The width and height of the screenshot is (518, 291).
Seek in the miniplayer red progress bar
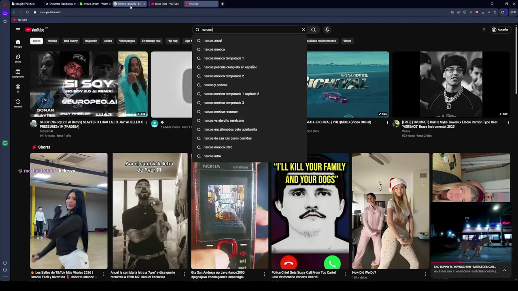coord(471,262)
